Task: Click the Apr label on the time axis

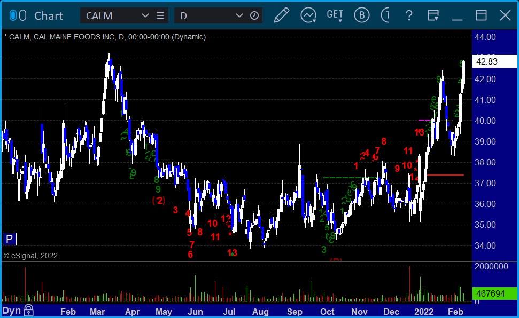Action: [x=133, y=312]
